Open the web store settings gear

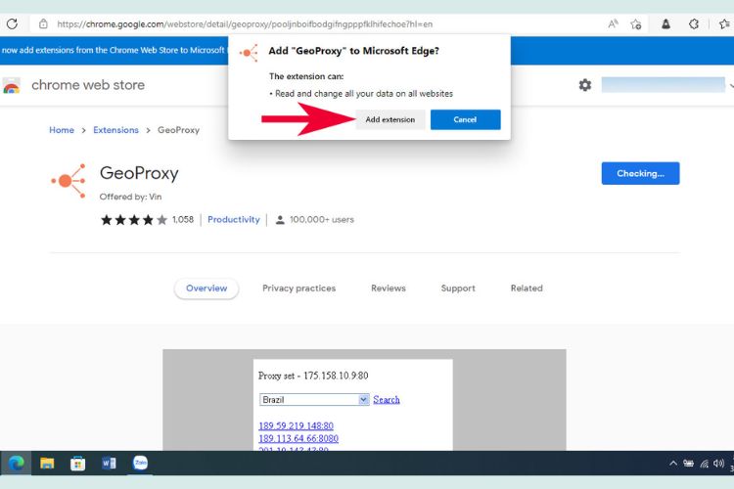pos(584,85)
